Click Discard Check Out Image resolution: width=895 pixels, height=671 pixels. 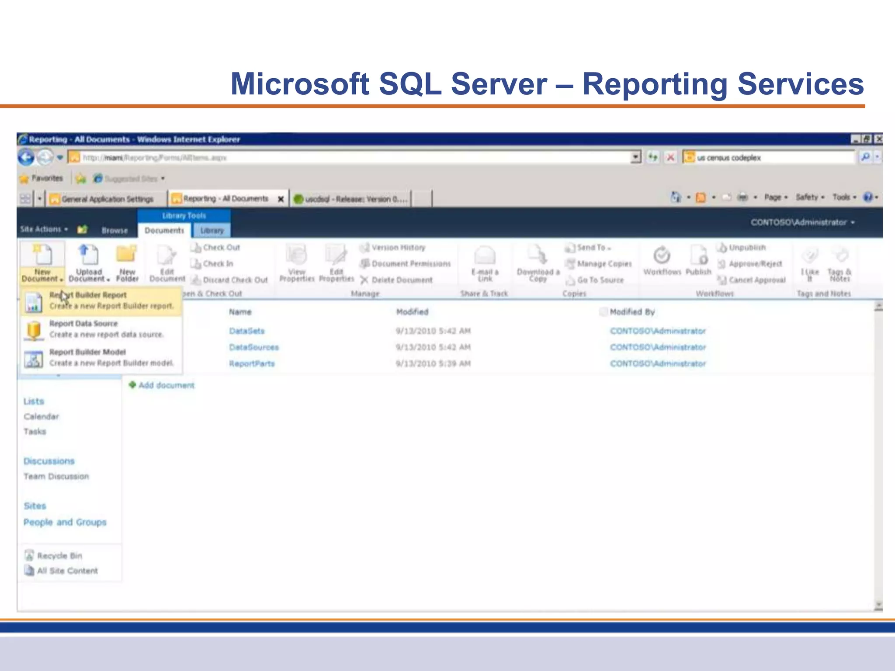229,280
